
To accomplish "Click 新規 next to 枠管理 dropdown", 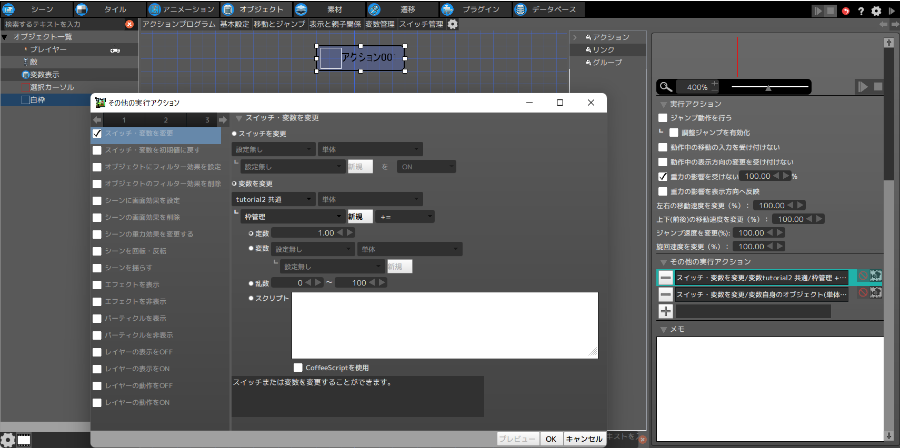I will click(x=360, y=217).
